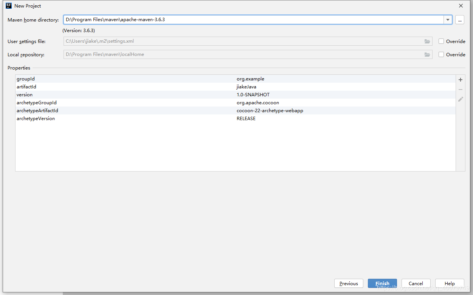Enable Override for User settings file

click(441, 41)
